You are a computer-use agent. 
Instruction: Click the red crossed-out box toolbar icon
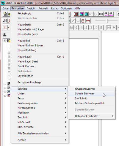[76, 14]
